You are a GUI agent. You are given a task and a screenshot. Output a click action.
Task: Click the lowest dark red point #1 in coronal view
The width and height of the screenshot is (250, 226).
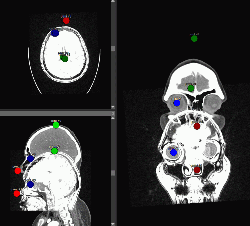(197, 170)
